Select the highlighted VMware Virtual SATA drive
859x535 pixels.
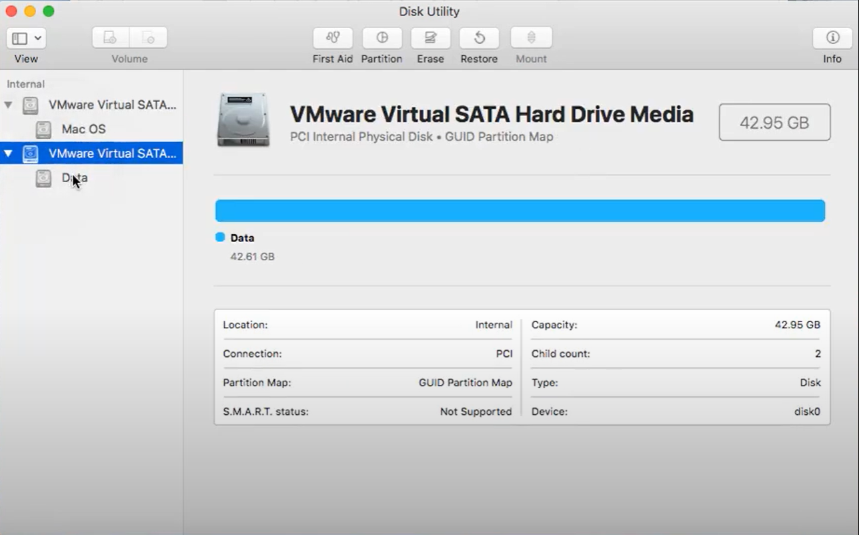91,153
